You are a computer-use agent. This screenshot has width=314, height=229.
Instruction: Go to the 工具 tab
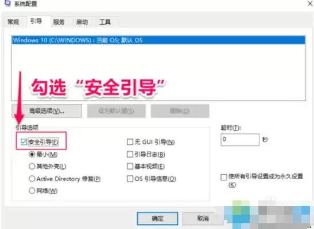105,22
